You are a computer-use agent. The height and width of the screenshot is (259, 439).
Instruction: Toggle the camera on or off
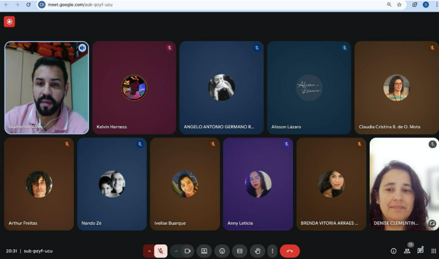click(188, 251)
